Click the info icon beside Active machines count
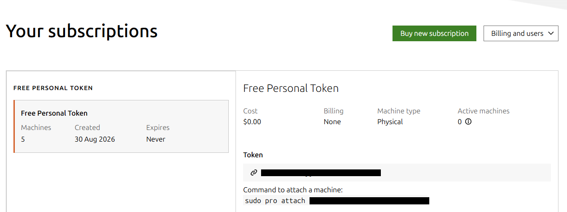The height and width of the screenshot is (212, 567). click(468, 121)
